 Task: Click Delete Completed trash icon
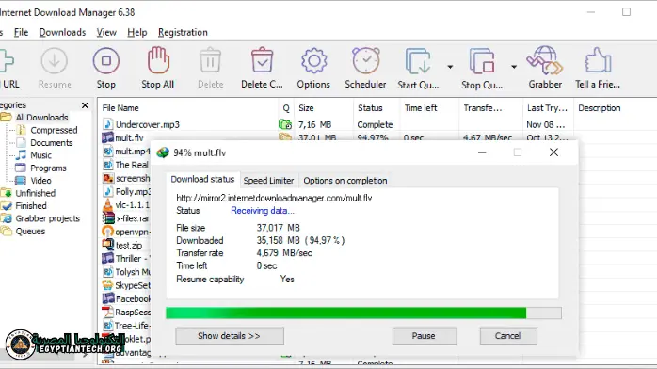click(x=262, y=61)
